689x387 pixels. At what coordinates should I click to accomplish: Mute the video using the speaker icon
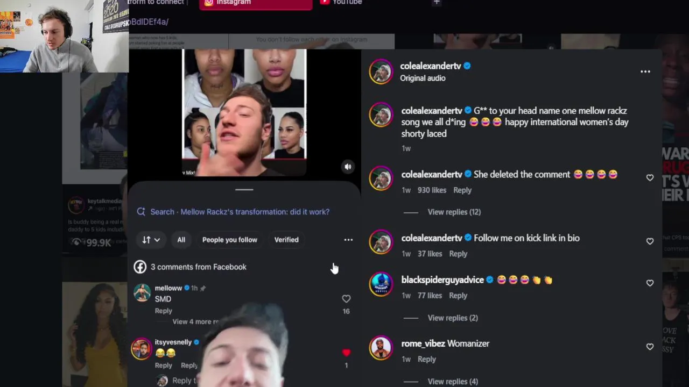pyautogui.click(x=348, y=167)
